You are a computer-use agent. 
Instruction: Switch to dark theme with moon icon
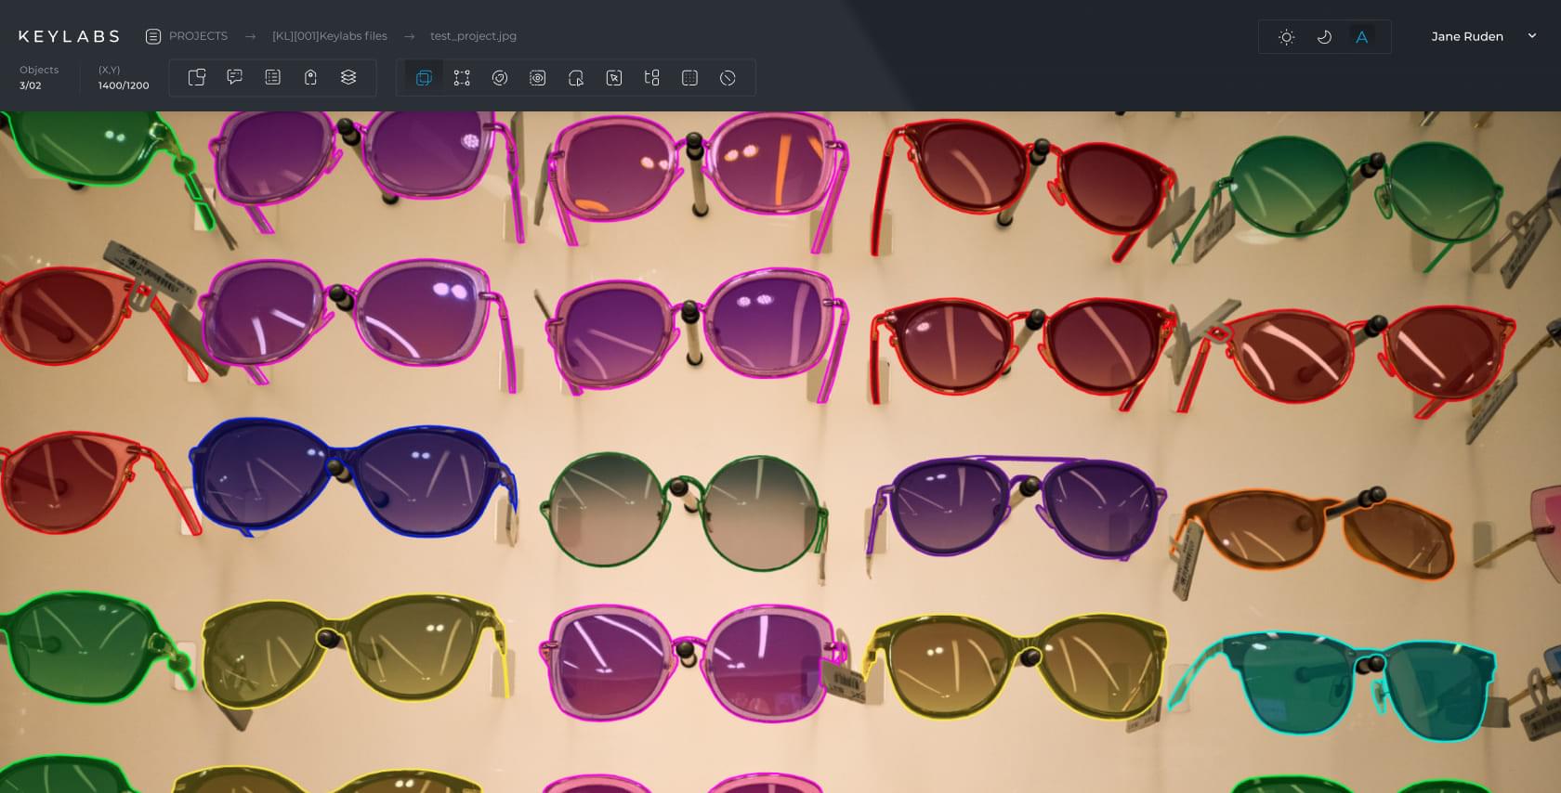tap(1324, 37)
